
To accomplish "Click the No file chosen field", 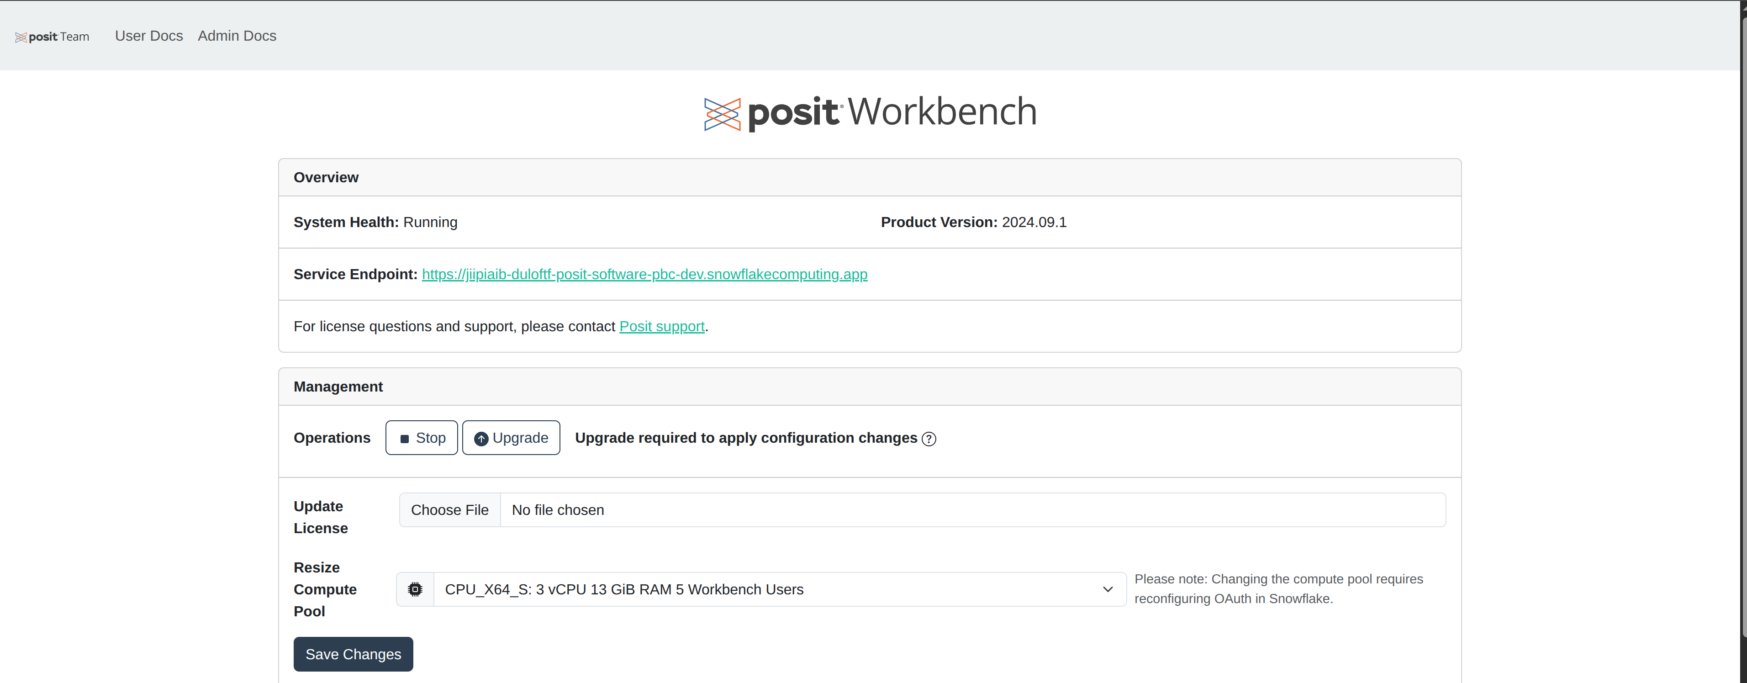I will point(973,510).
